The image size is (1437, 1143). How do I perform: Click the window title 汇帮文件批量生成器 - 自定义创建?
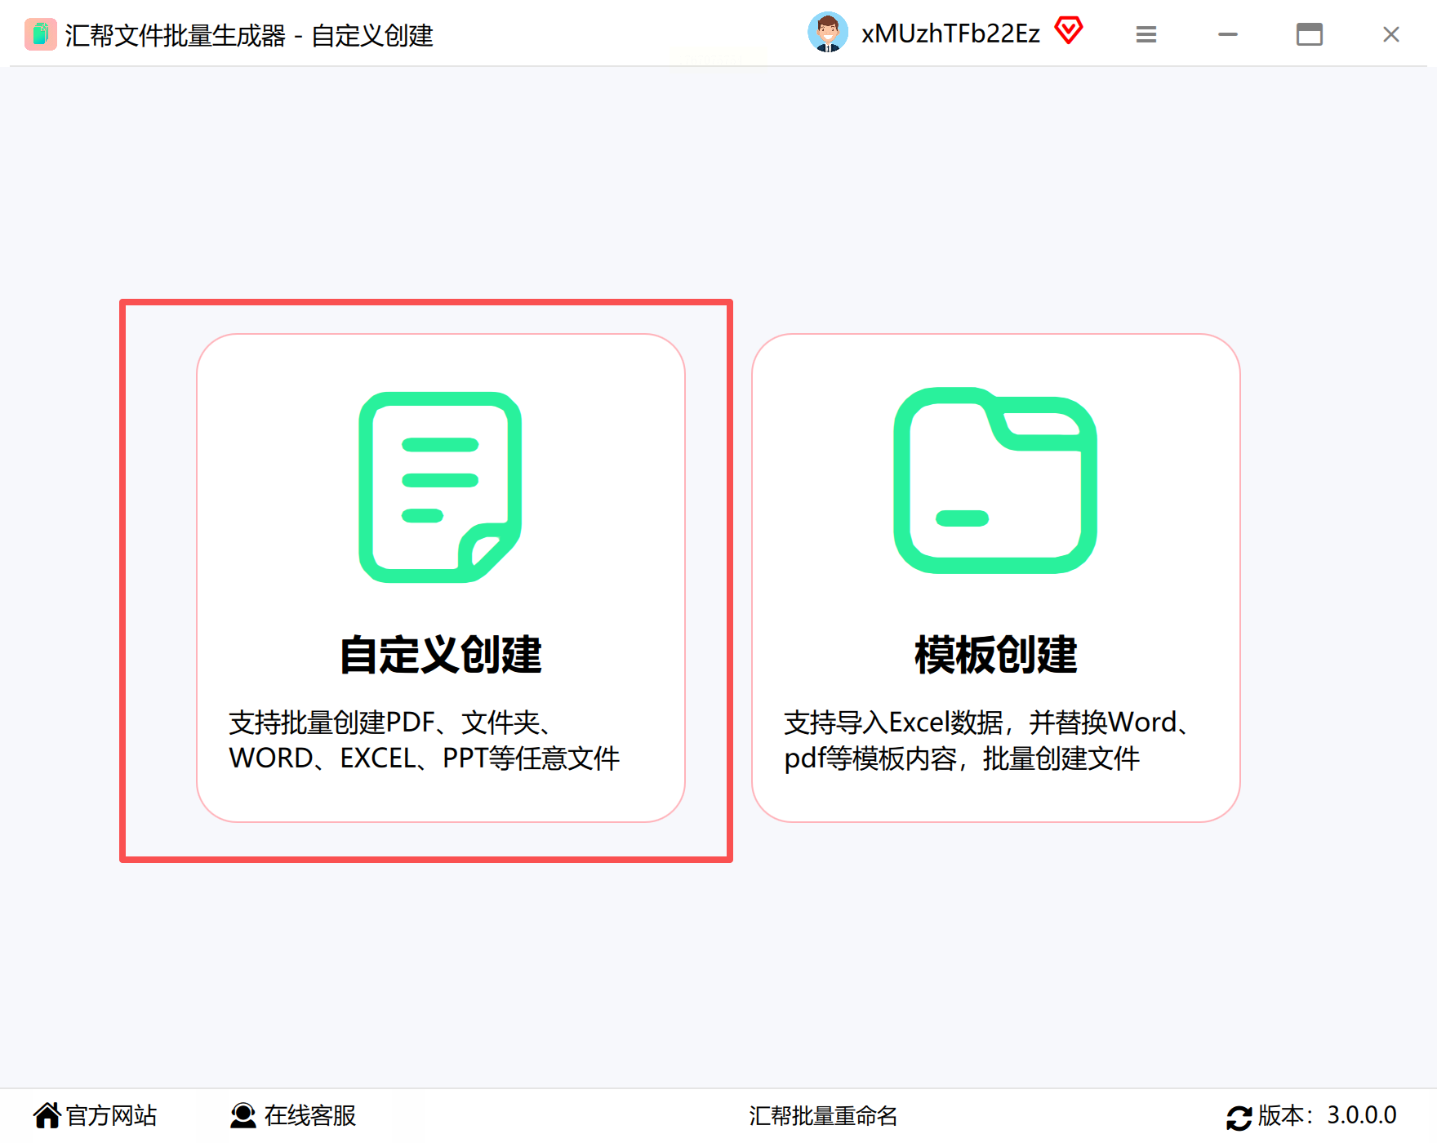[249, 35]
